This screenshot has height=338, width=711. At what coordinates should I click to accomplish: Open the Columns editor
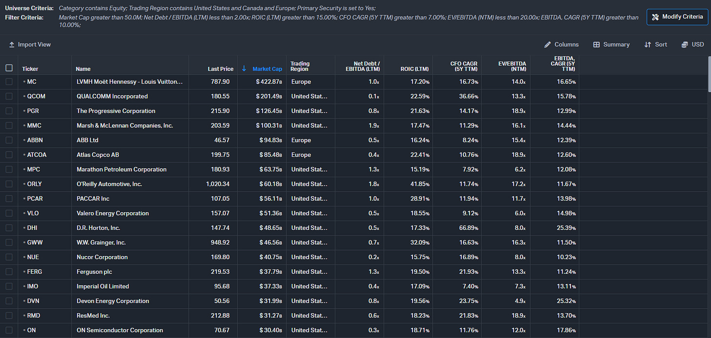[562, 44]
